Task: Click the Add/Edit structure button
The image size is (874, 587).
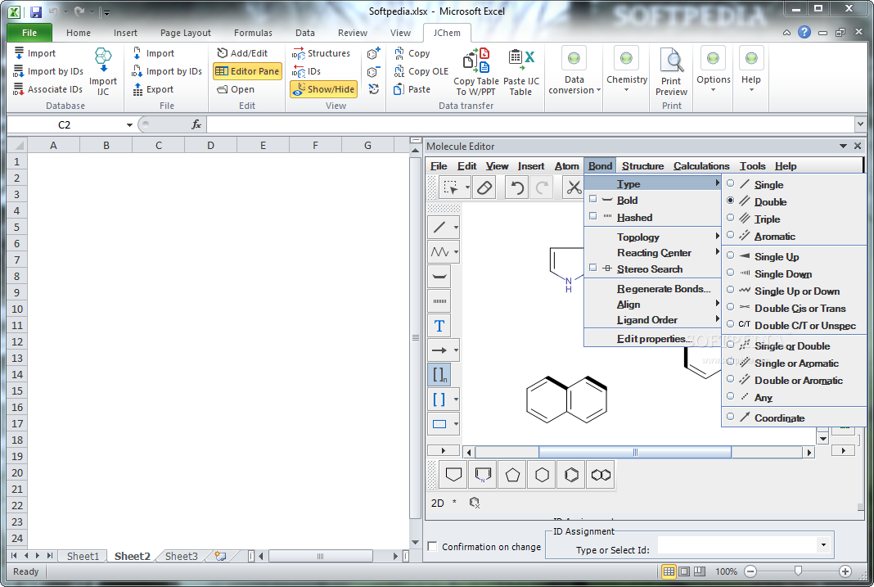Action: 242,53
